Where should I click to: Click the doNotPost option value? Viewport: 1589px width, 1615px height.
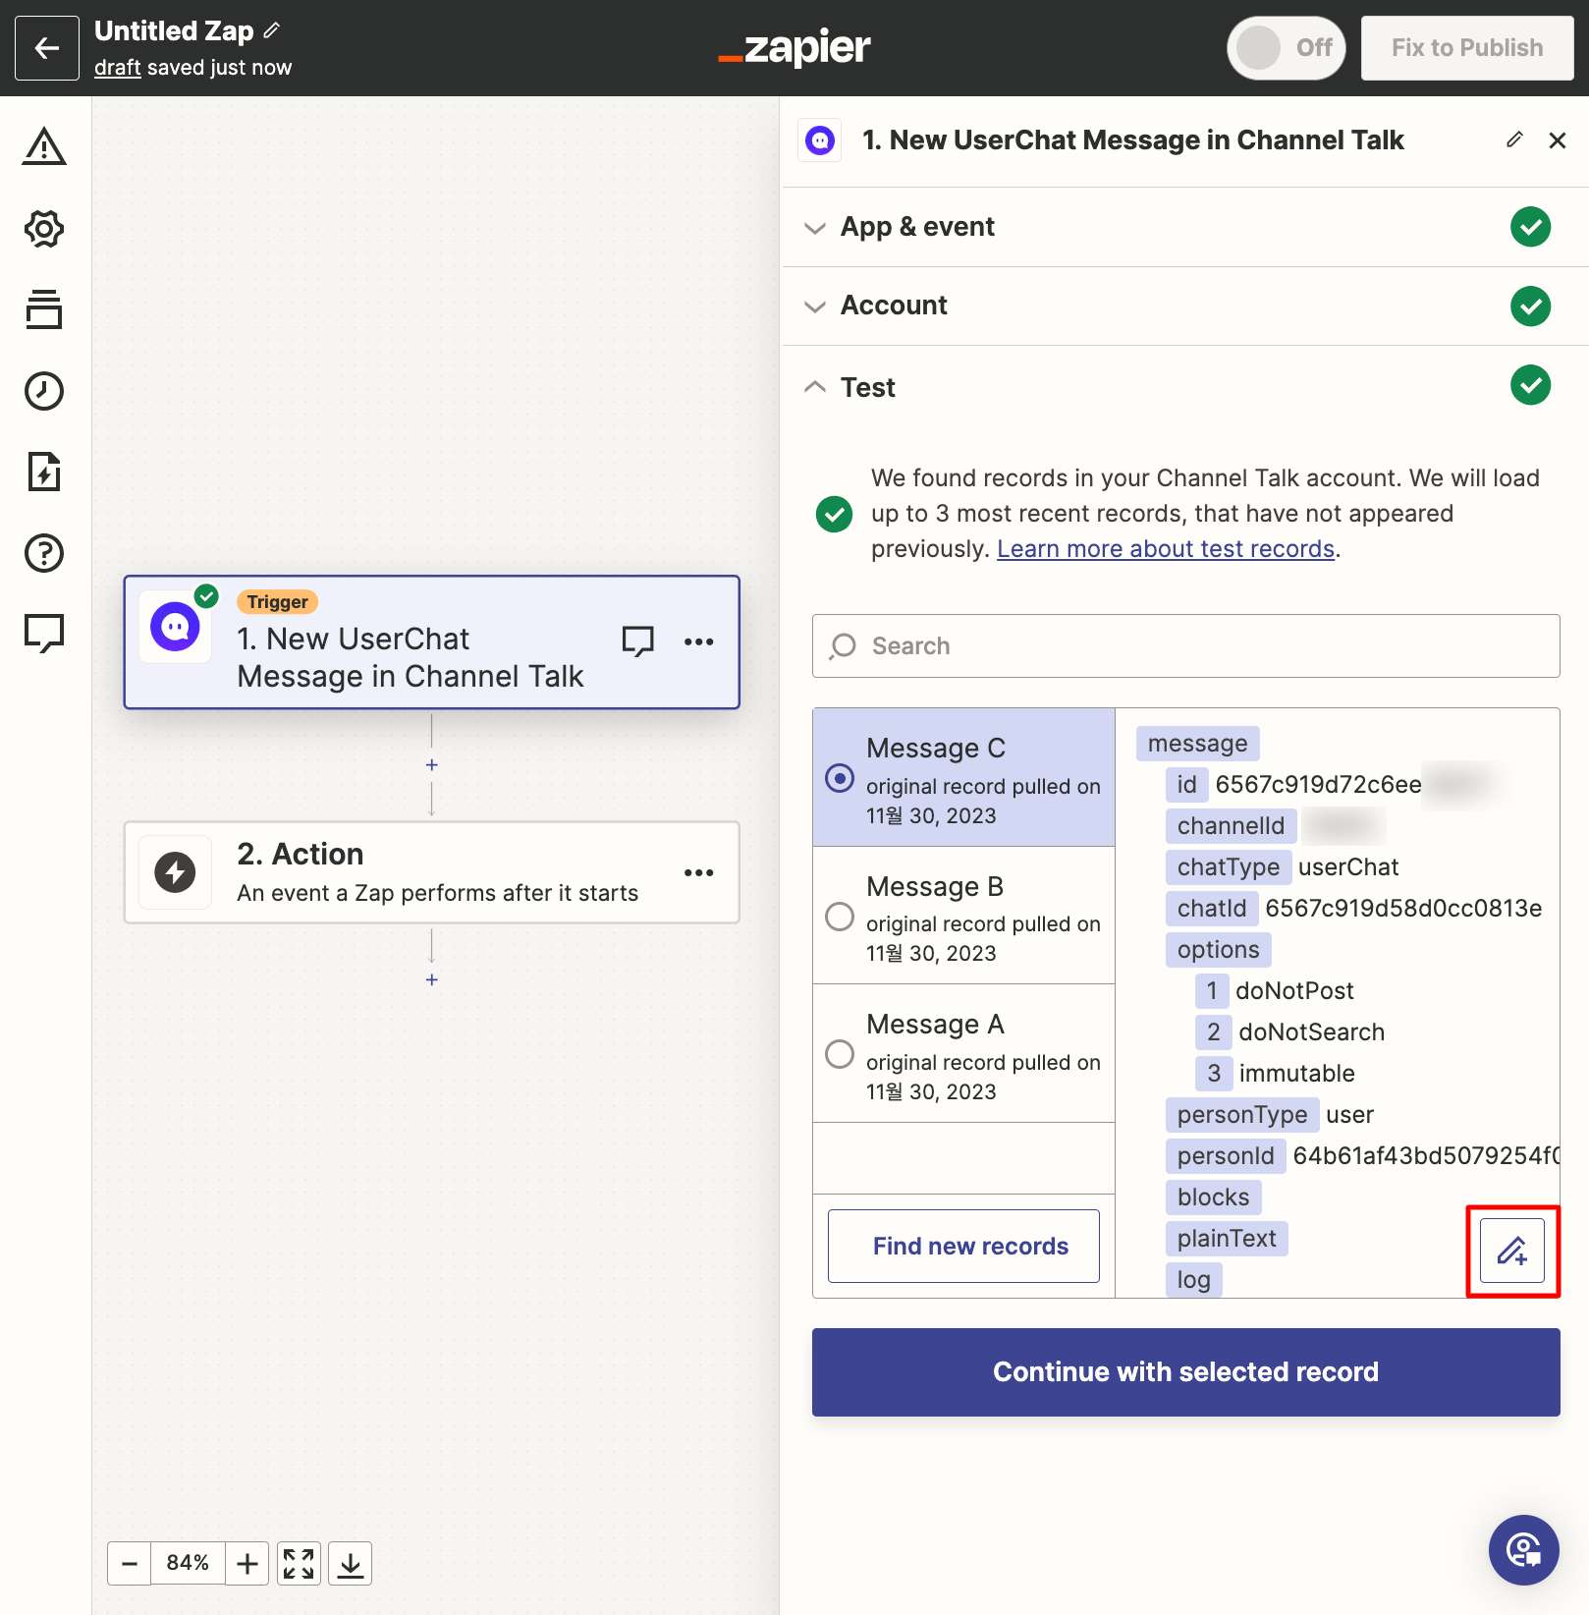(1294, 991)
